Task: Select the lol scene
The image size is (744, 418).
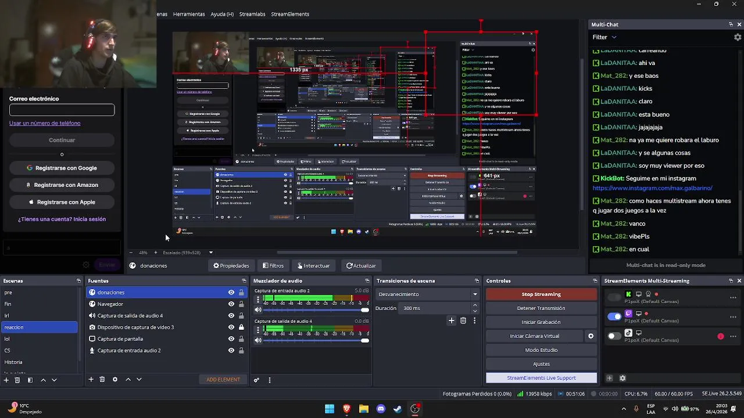Action: tap(39, 339)
